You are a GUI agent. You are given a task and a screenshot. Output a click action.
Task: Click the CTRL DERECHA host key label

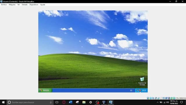click(181, 98)
